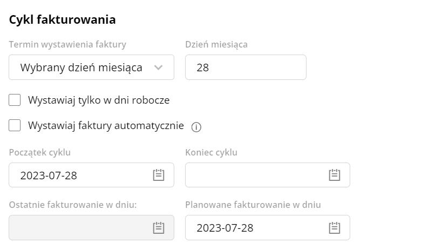Click label text Wystawiaj tylko w dni robocze
The image size is (429, 250).
click(99, 100)
